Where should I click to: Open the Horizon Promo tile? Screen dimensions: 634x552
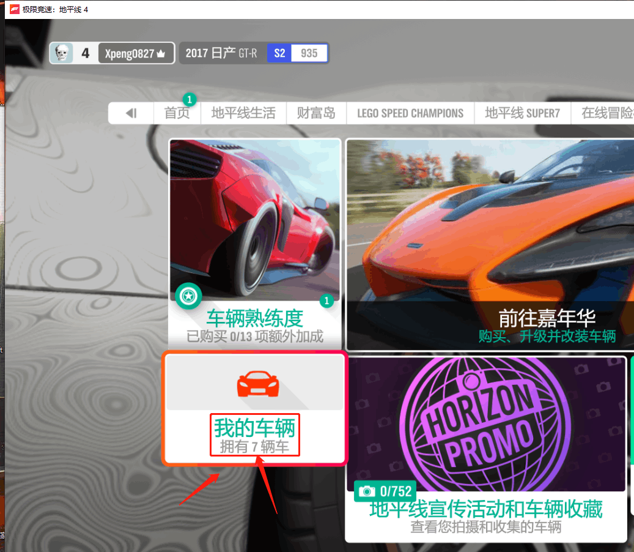tap(487, 449)
